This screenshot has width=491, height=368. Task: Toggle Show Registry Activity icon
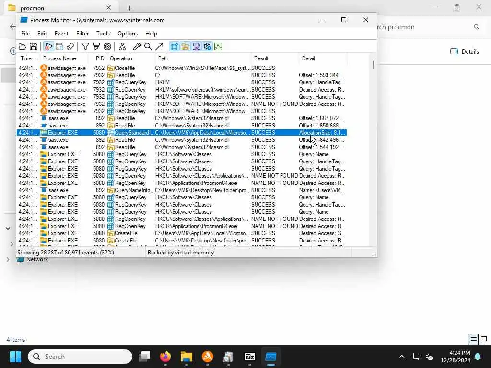[174, 46]
